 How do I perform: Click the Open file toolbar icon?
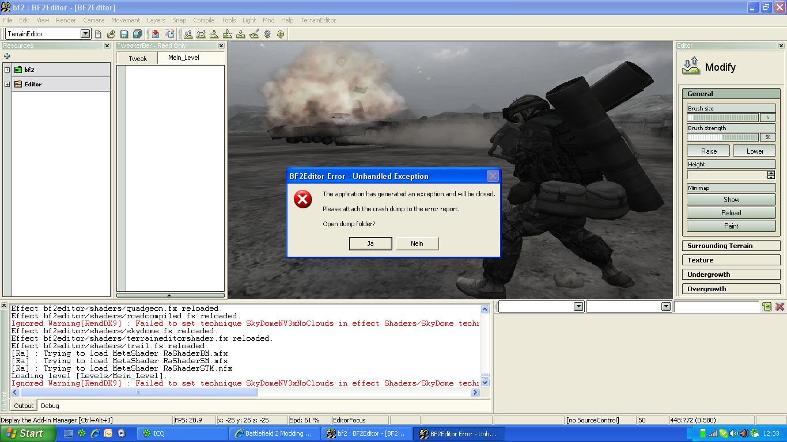[x=111, y=34]
